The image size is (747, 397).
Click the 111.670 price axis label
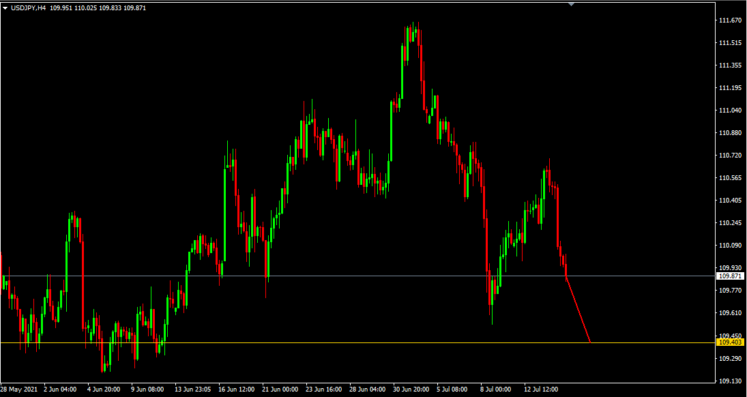pos(731,20)
